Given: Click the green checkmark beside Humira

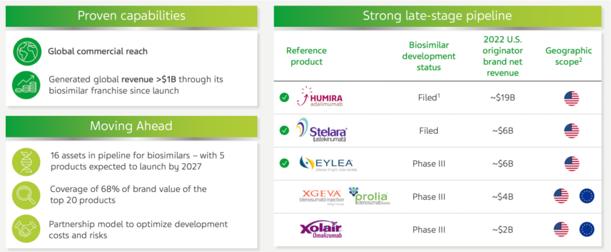Looking at the screenshot, I should pyautogui.click(x=284, y=97).
